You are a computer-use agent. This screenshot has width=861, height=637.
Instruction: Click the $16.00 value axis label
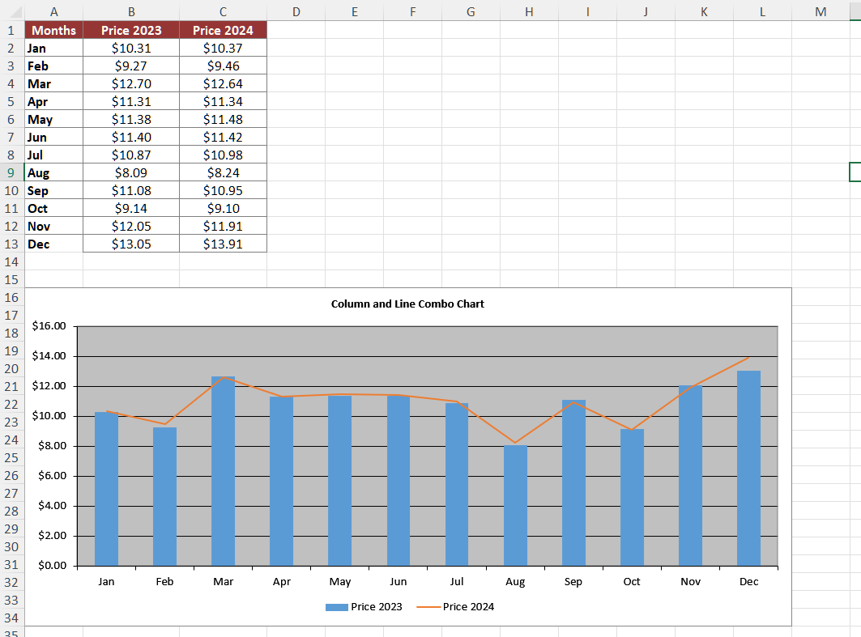(50, 325)
